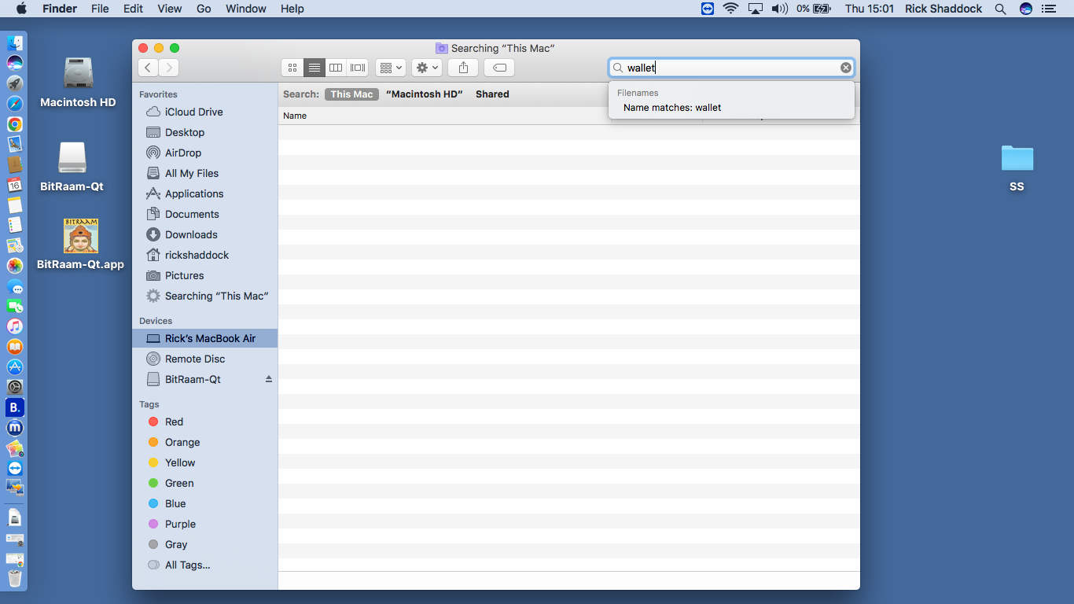Switch Finder to icon view
The width and height of the screenshot is (1074, 604).
pyautogui.click(x=292, y=68)
